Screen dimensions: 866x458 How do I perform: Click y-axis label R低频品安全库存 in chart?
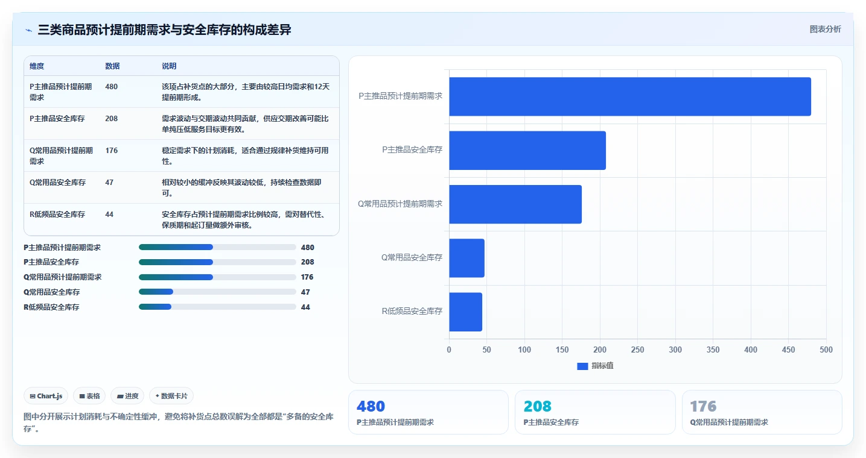coord(412,312)
